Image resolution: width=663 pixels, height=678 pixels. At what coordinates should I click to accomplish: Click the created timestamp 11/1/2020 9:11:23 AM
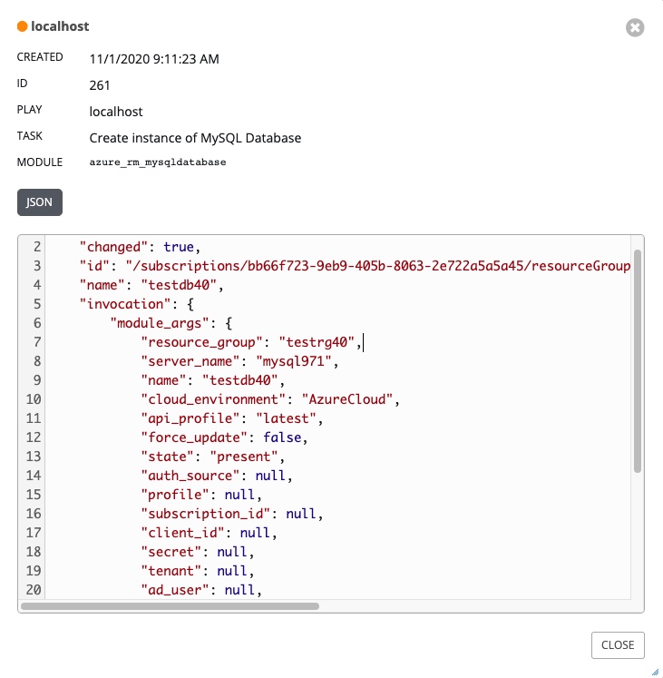pyautogui.click(x=154, y=60)
